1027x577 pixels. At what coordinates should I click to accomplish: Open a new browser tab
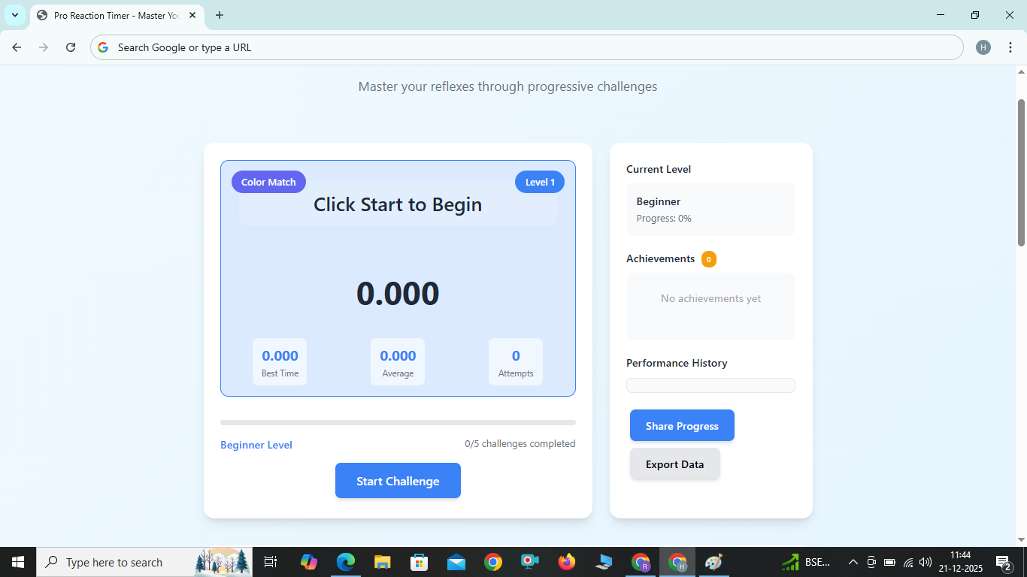click(219, 15)
